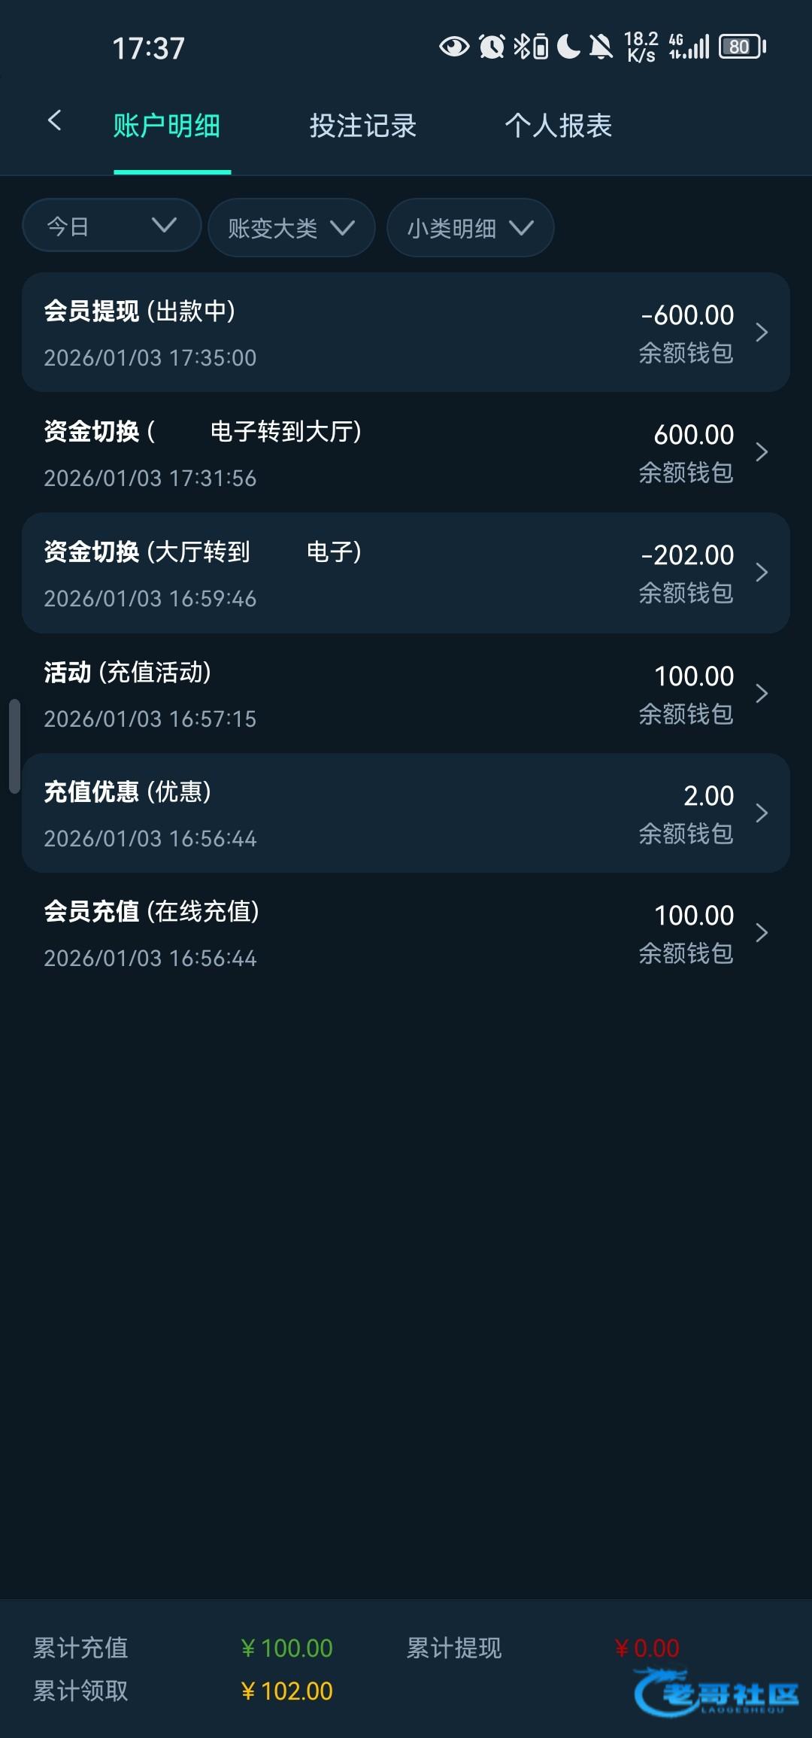
Task: Switch to the 个人报表 tab
Action: [x=558, y=126]
